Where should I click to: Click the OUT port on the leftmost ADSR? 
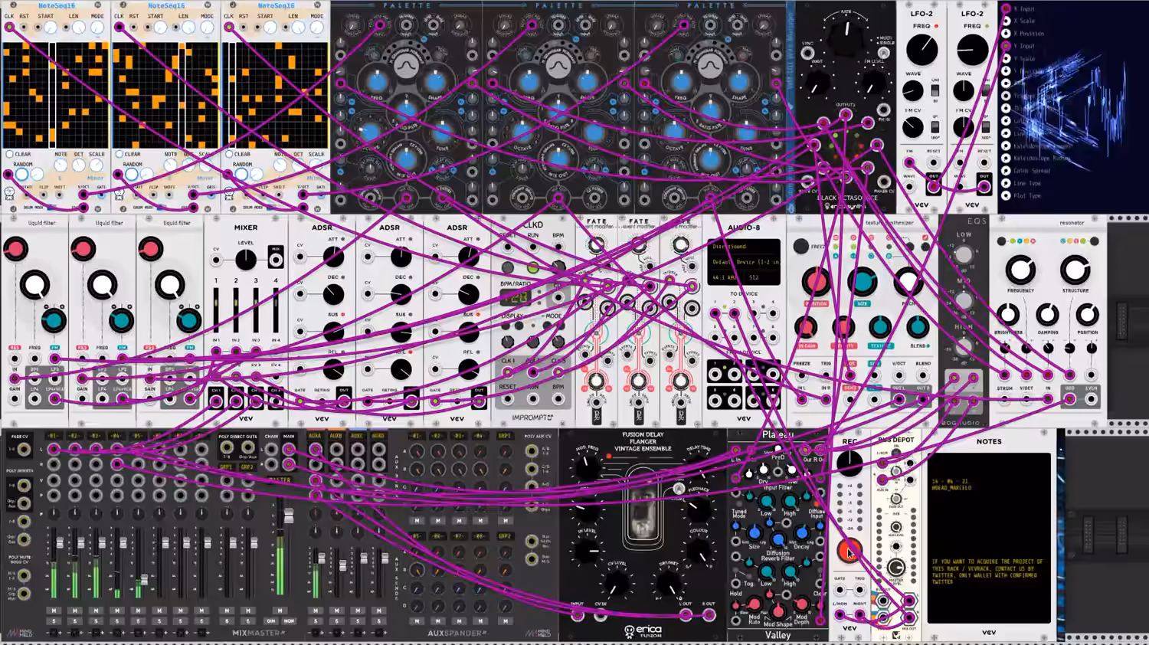click(344, 400)
